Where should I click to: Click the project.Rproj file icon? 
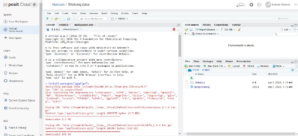point(191,87)
